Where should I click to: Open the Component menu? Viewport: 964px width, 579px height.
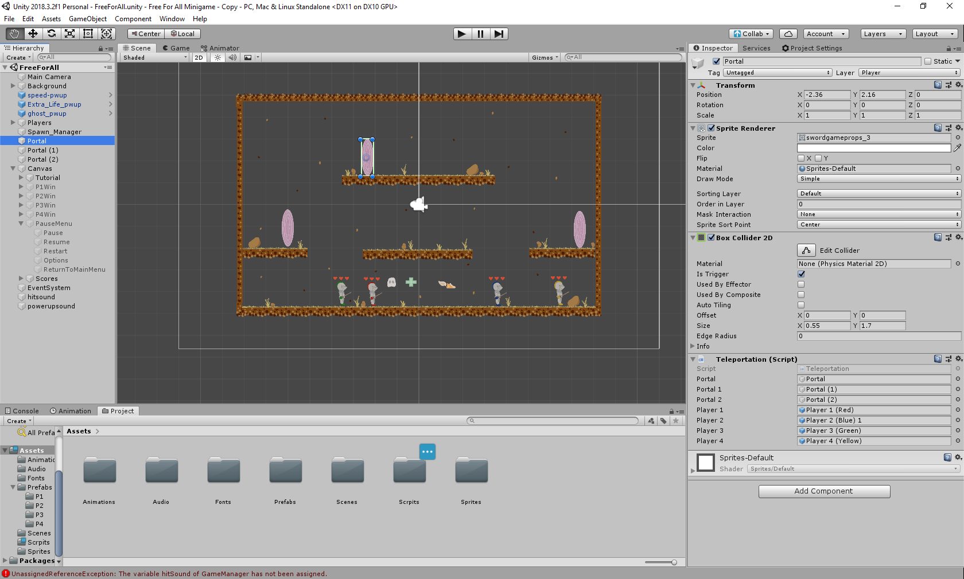click(133, 19)
